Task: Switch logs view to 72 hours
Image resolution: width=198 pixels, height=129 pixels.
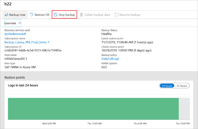Action: [182, 86]
